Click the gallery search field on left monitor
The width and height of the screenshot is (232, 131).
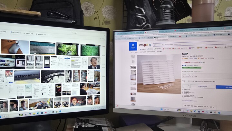[75, 33]
